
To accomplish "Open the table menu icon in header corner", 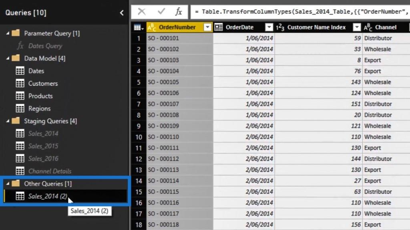I will click(x=138, y=28).
